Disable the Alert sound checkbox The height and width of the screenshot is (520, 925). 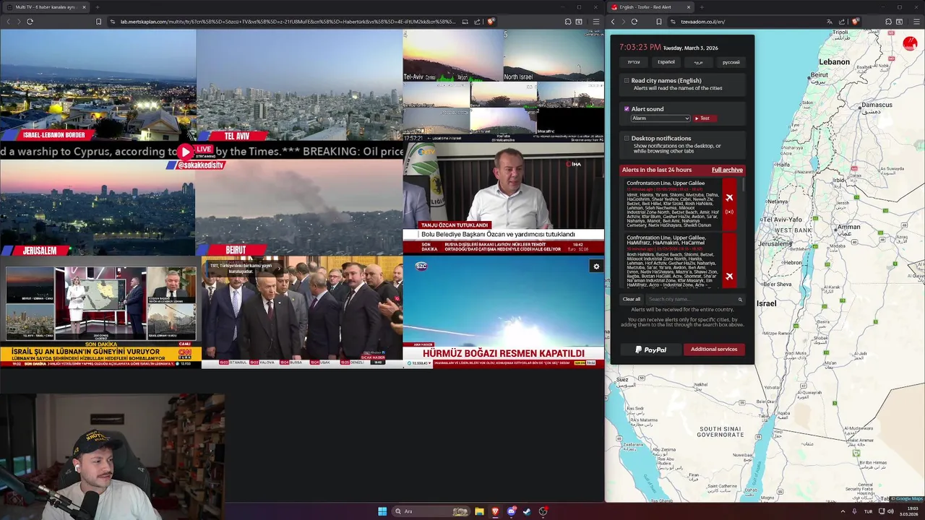pos(627,109)
